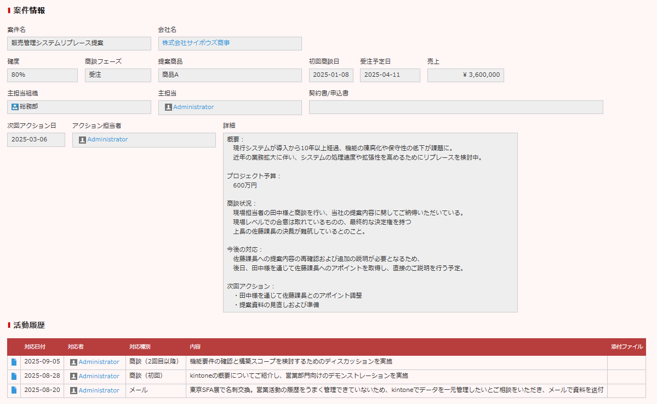Open the file icon for the 2025-09-05 activity
Viewport: 657px width, 404px height.
(x=13, y=361)
